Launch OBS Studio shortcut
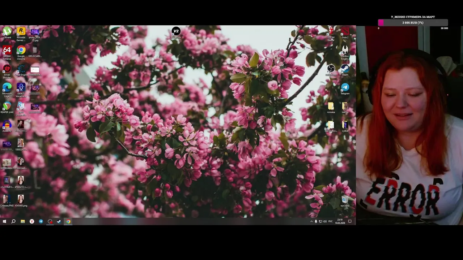The height and width of the screenshot is (260, 463). [x=331, y=70]
